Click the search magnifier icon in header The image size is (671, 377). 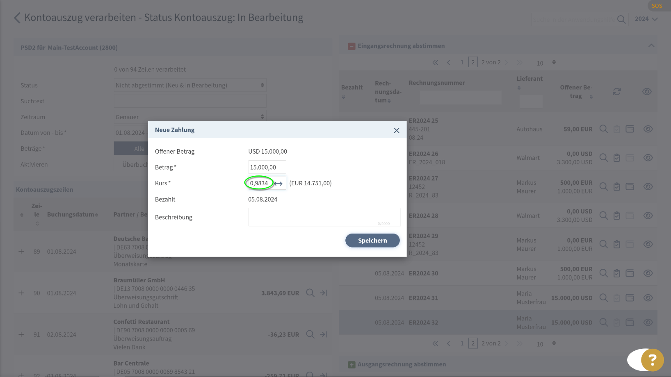coord(621,19)
